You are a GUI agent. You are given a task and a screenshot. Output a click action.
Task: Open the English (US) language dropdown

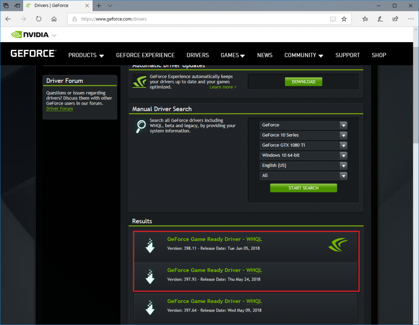pyautogui.click(x=303, y=166)
